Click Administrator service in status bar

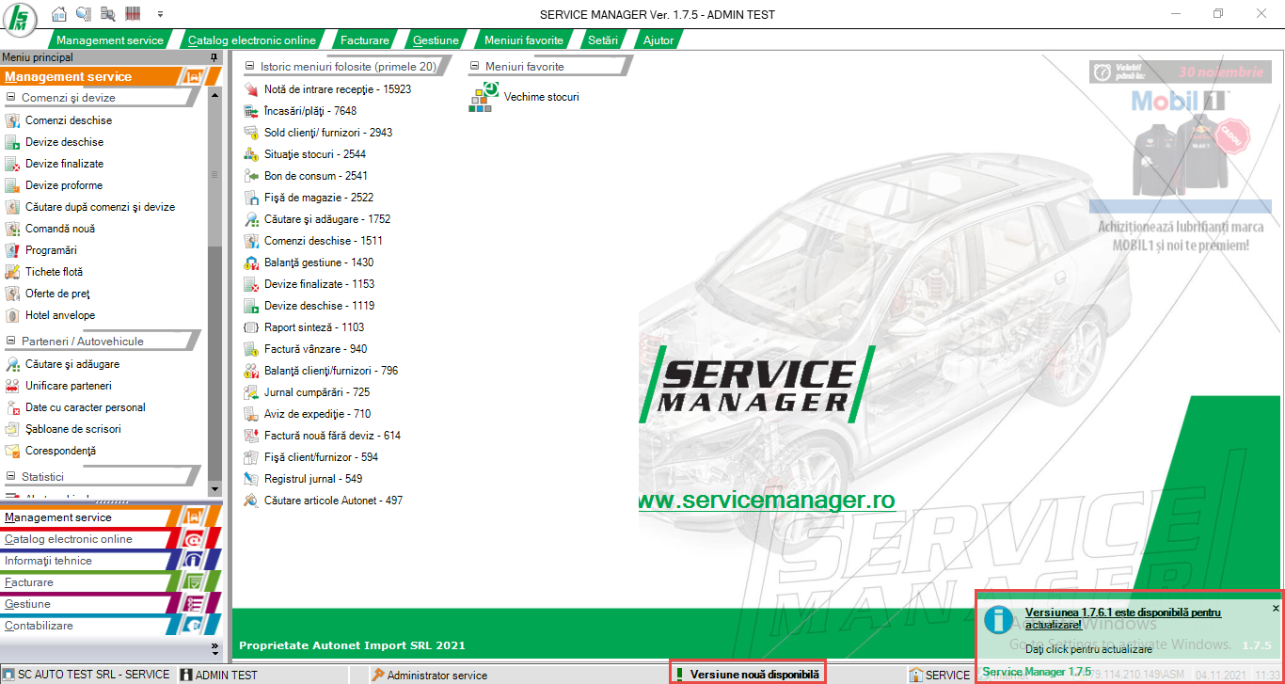click(x=430, y=675)
